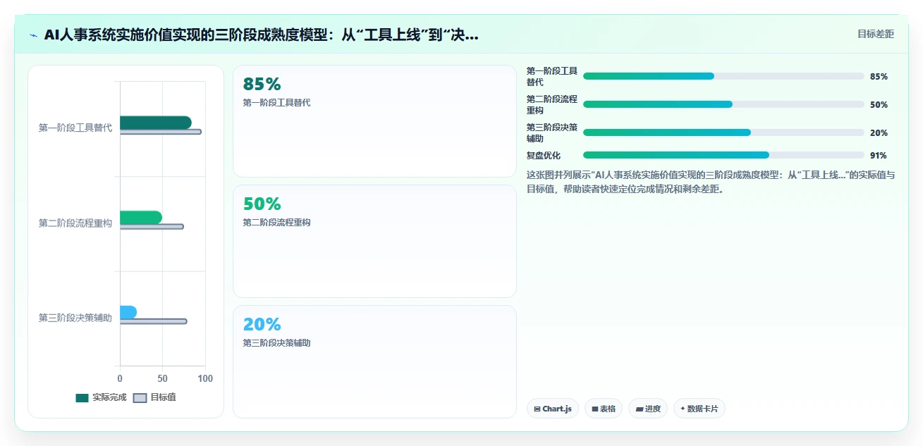923x446 pixels.
Task: Click 第二阶段流程重构 caption under 50%
Action: coord(276,223)
